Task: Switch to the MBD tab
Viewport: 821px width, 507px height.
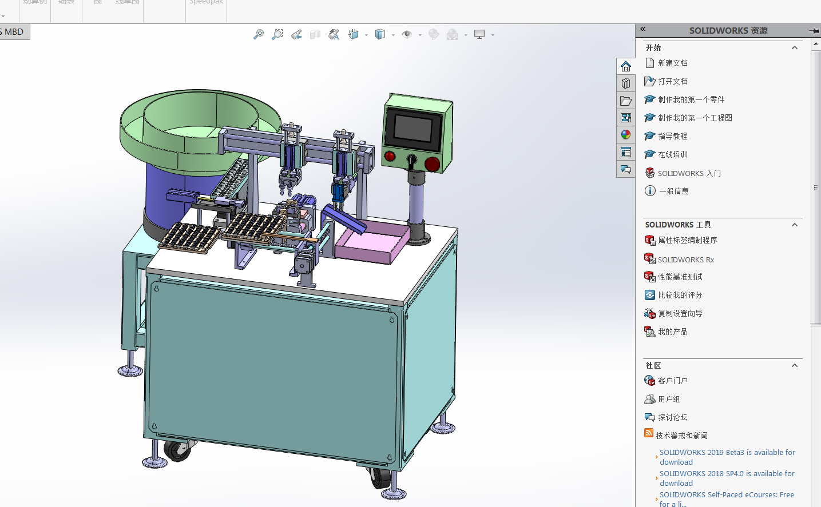Action: point(14,32)
